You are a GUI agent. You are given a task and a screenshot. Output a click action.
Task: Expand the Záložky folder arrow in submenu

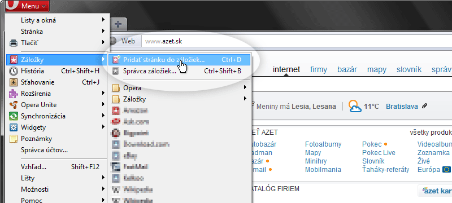coord(245,99)
